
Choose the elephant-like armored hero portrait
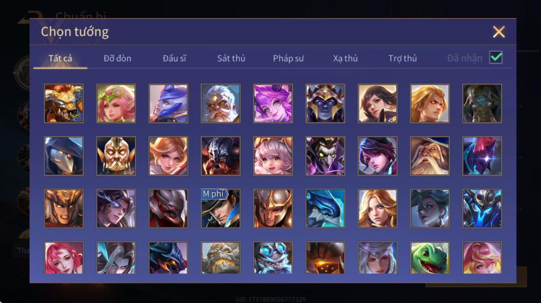click(x=482, y=104)
